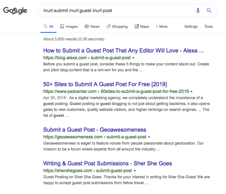Open the Settings menu

click(x=191, y=26)
